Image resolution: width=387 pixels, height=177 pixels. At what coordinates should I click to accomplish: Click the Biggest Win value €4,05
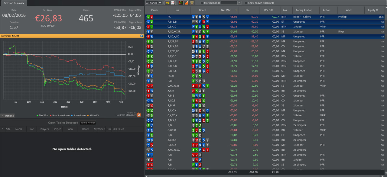coord(135,15)
